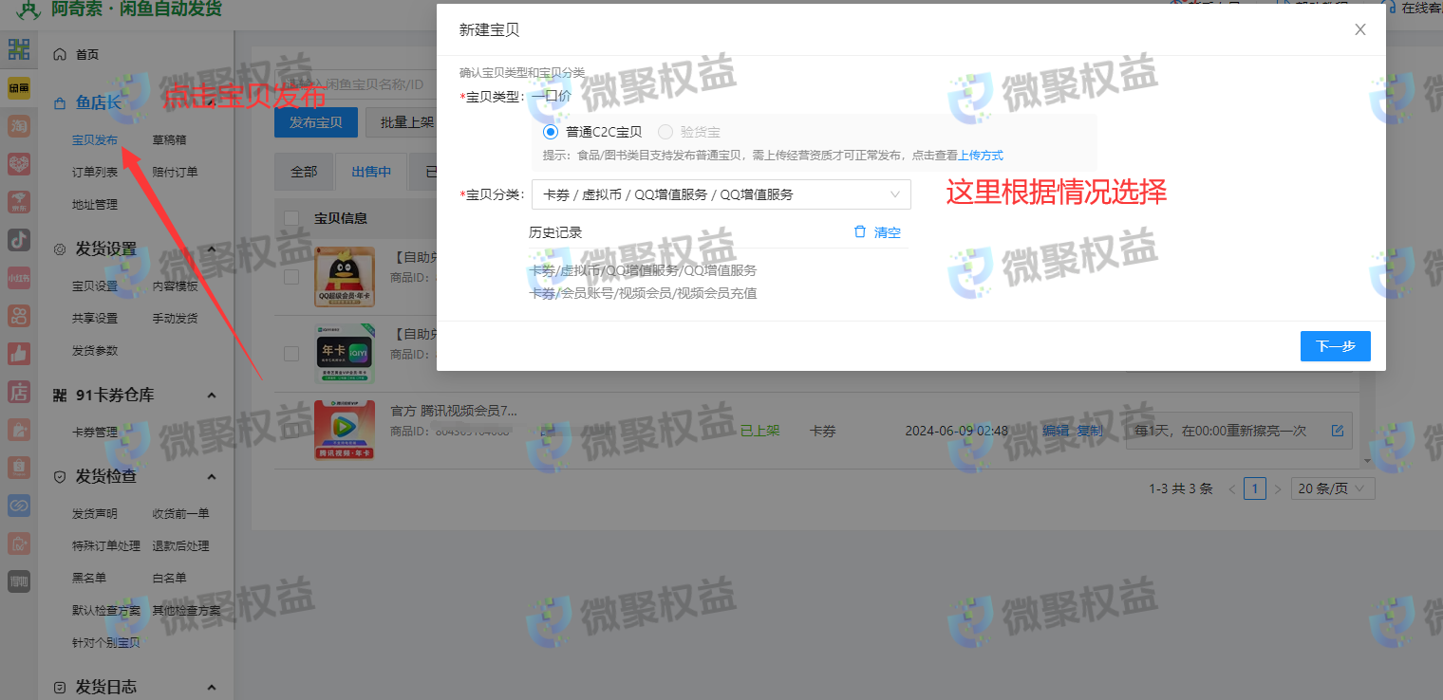Image resolution: width=1443 pixels, height=700 pixels.
Task: Open the 20条/页 page size dropdown
Action: pyautogui.click(x=1332, y=488)
